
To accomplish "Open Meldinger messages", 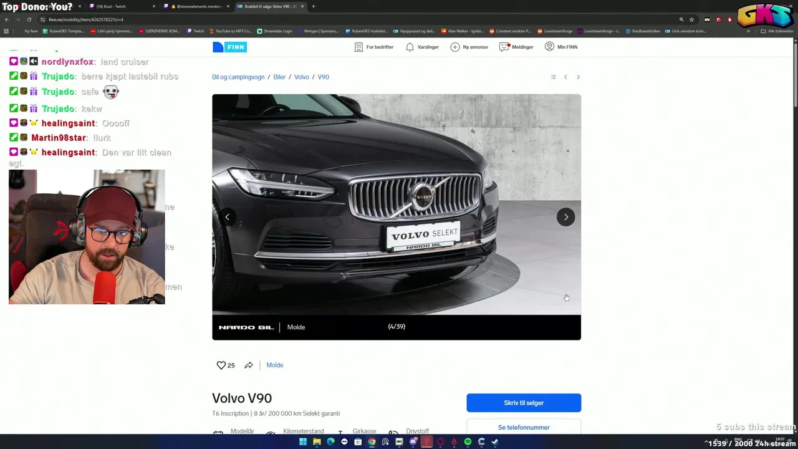I will (x=516, y=47).
